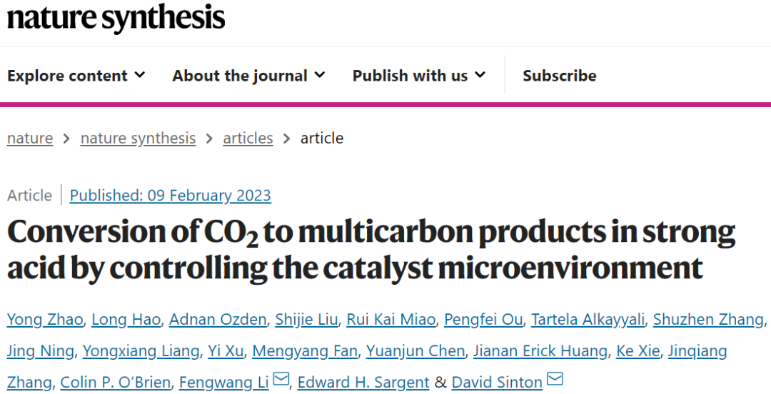Click the Subscribe menu item
Screen dimensions: 771x394
pyautogui.click(x=560, y=75)
